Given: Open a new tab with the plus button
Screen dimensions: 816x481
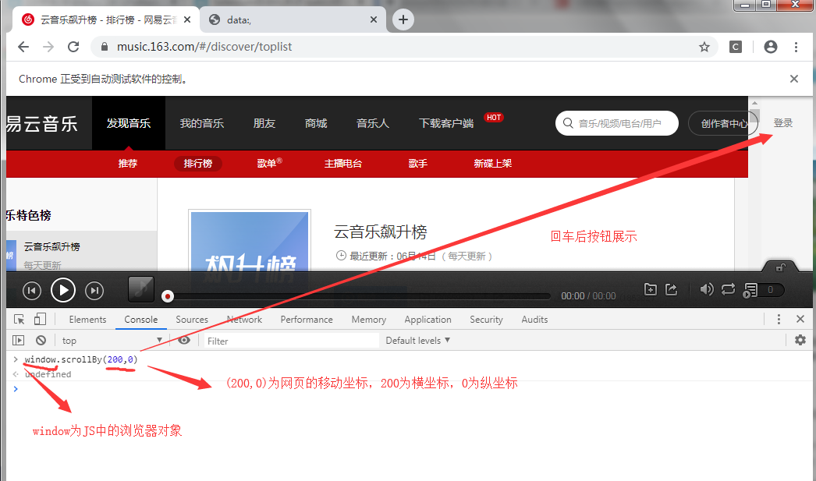Looking at the screenshot, I should (403, 19).
